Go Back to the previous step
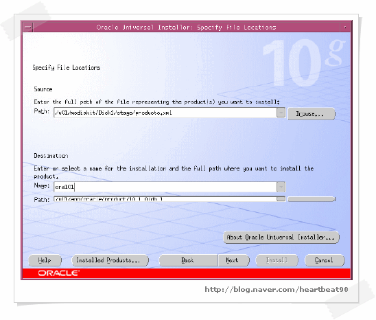The image size is (376, 320). 188,260
